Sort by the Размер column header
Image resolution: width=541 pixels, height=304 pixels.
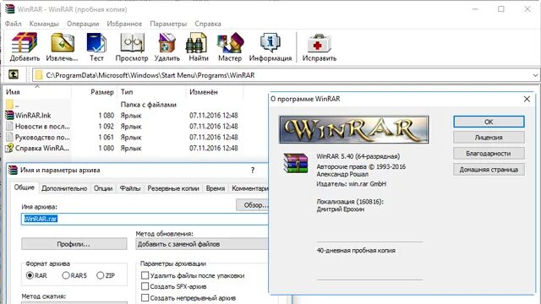pyautogui.click(x=94, y=92)
